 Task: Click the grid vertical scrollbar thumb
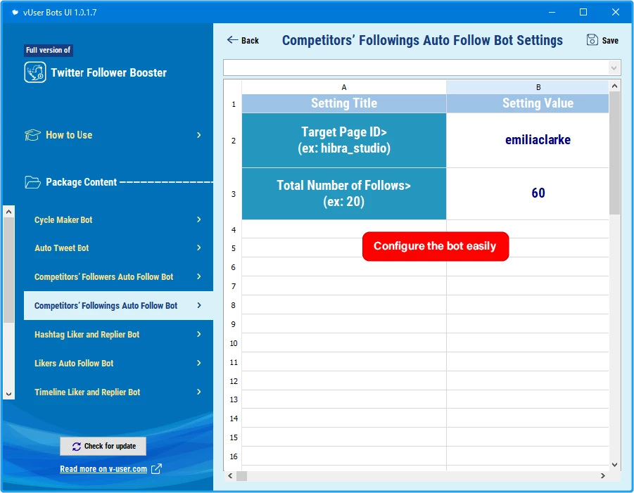(614, 153)
